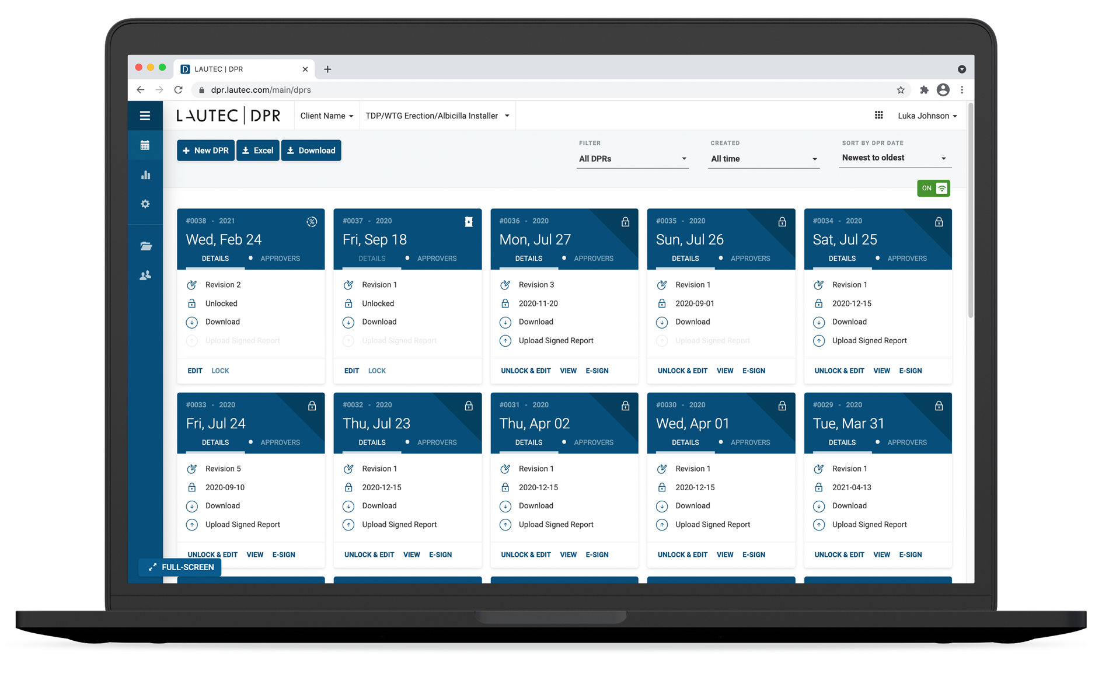
Task: Click UNLOCK & EDIT on Mon, Jul 27
Action: click(x=526, y=371)
